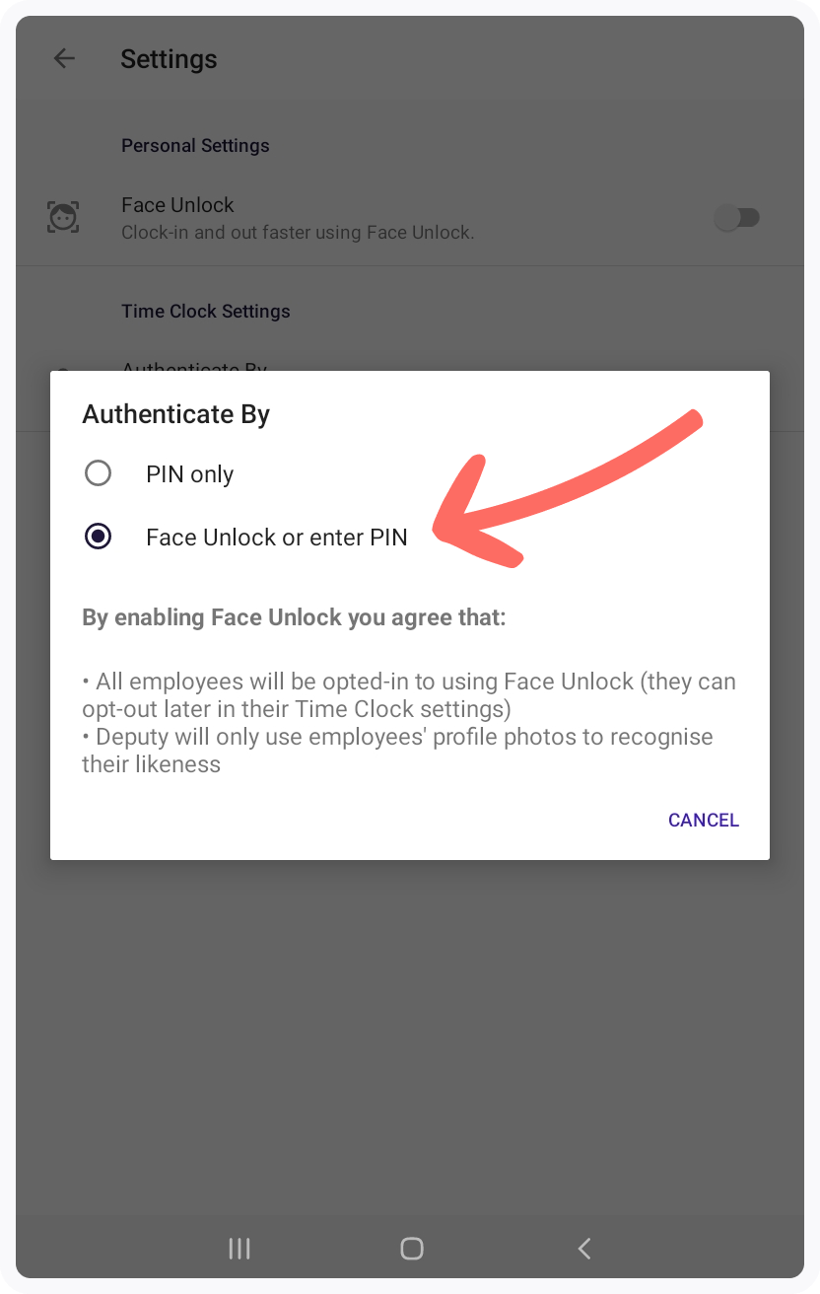This screenshot has height=1294, width=820.
Task: Click the Authenticate By dialog heading
Action: (176, 414)
